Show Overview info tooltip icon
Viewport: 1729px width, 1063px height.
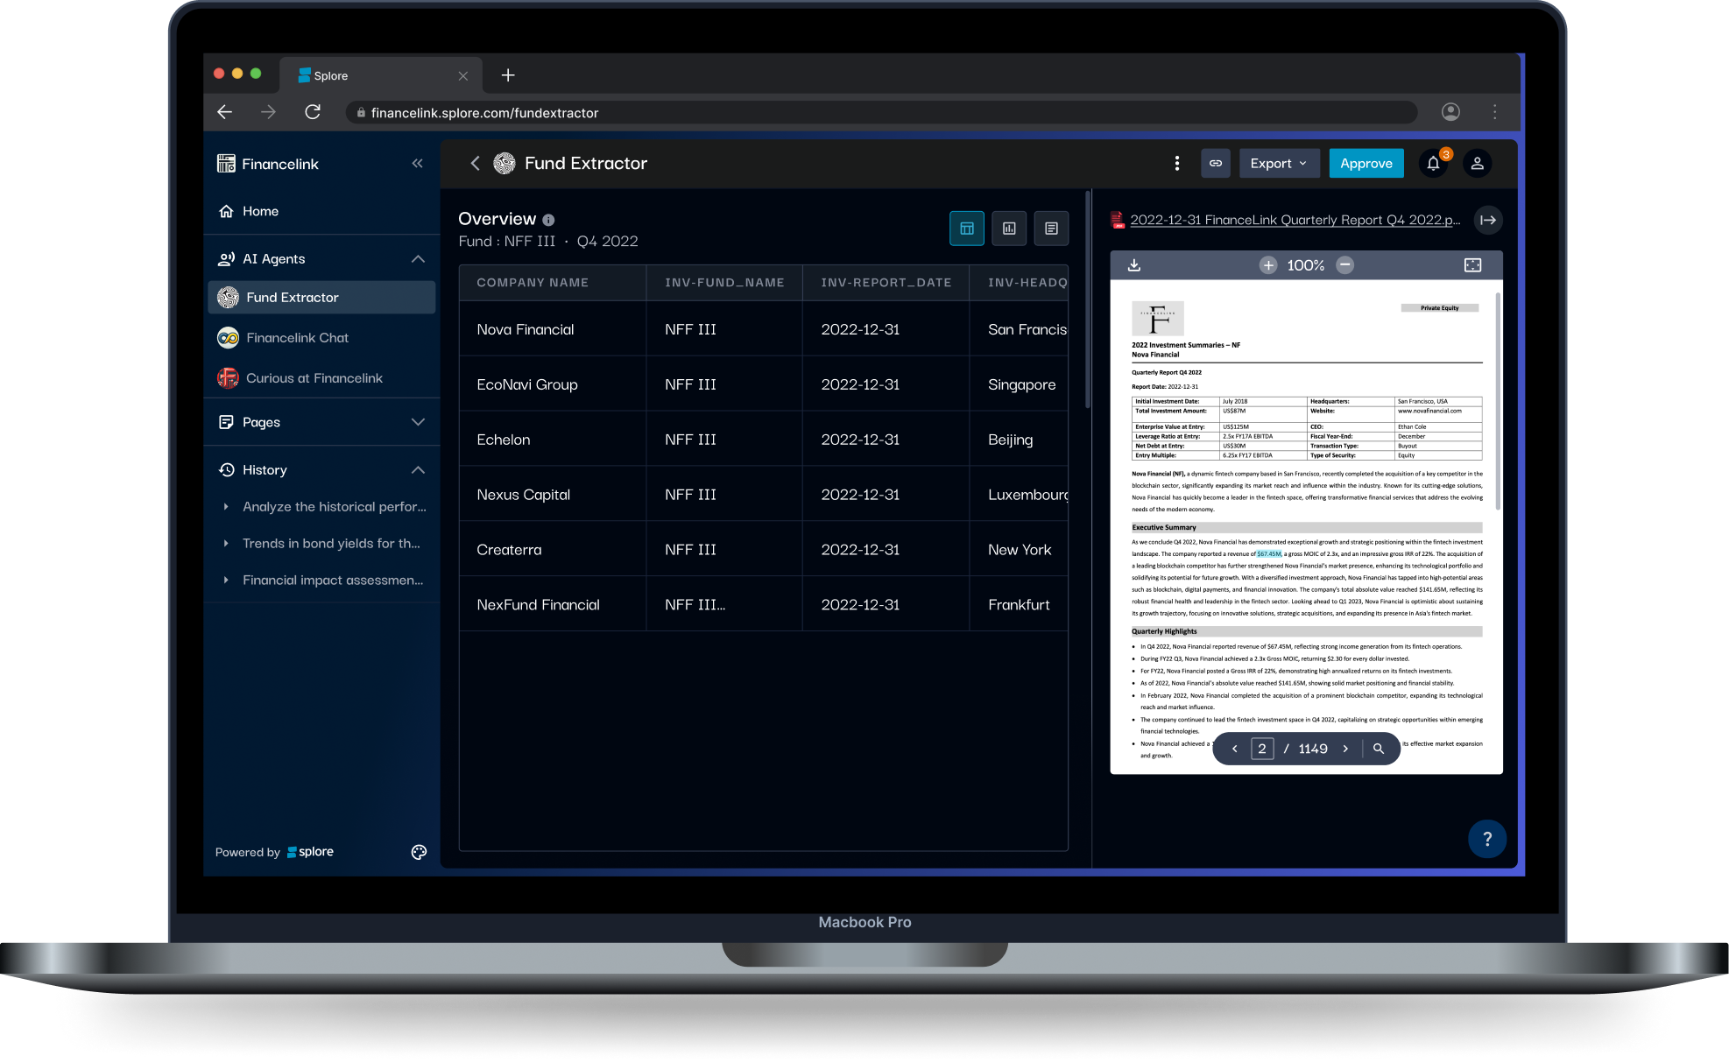(548, 220)
